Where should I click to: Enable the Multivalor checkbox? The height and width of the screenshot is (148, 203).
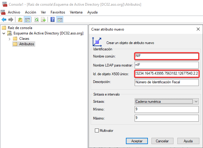(x=97, y=131)
